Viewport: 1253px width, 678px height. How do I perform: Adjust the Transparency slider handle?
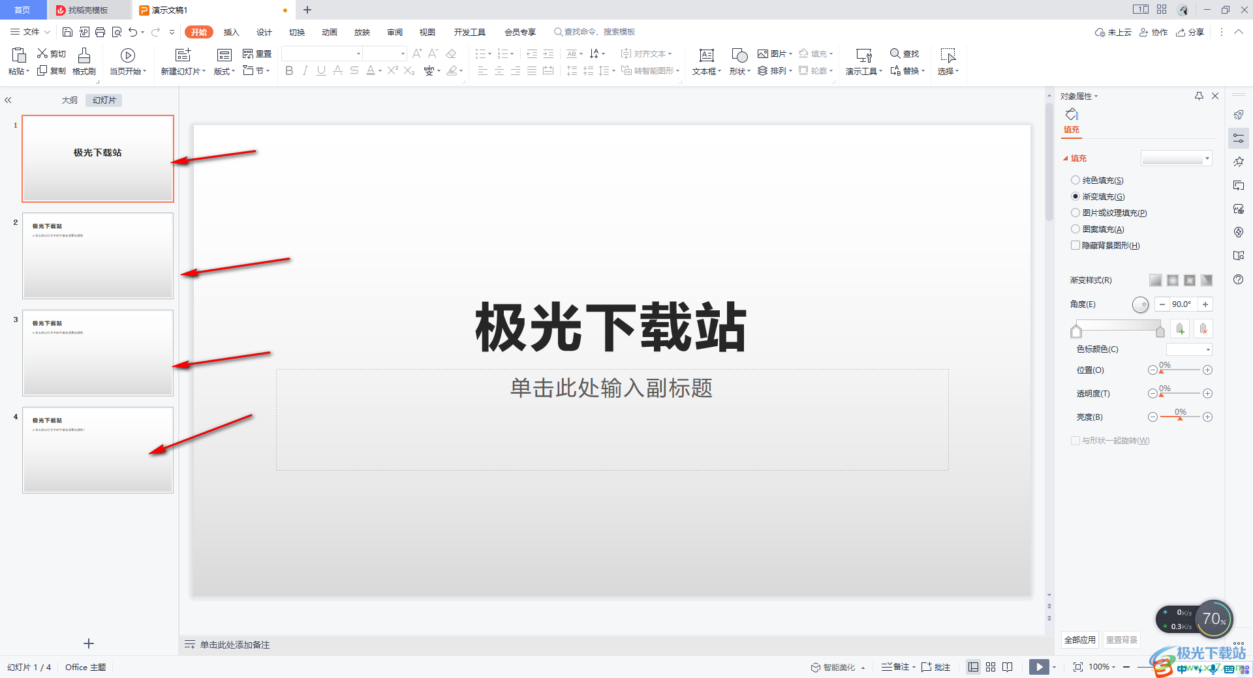point(1162,394)
